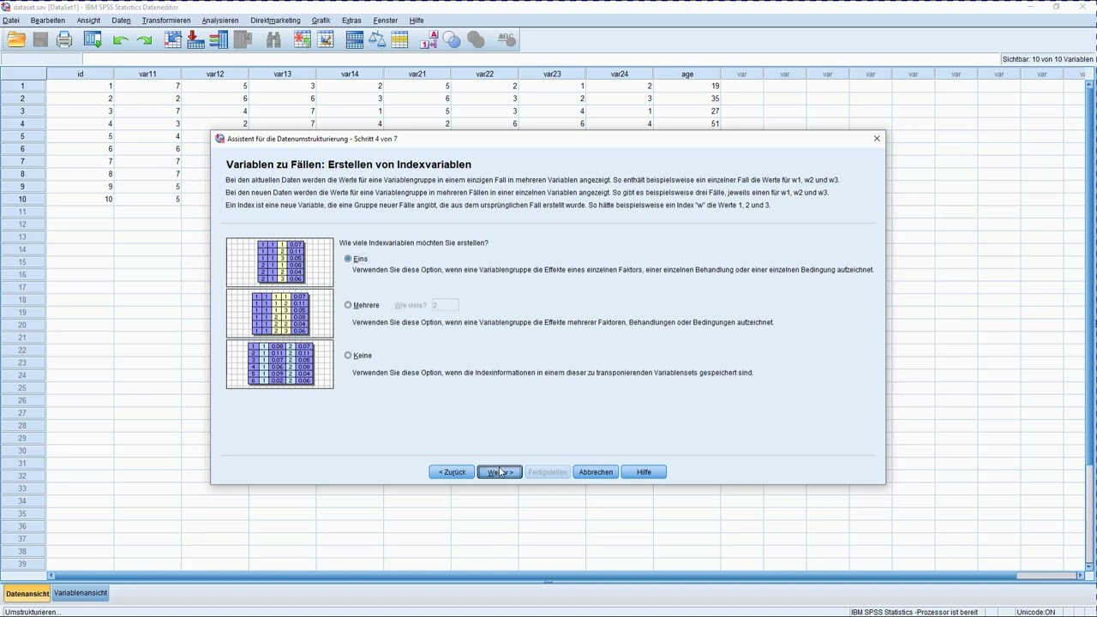Select row header number 39

tap(23, 563)
